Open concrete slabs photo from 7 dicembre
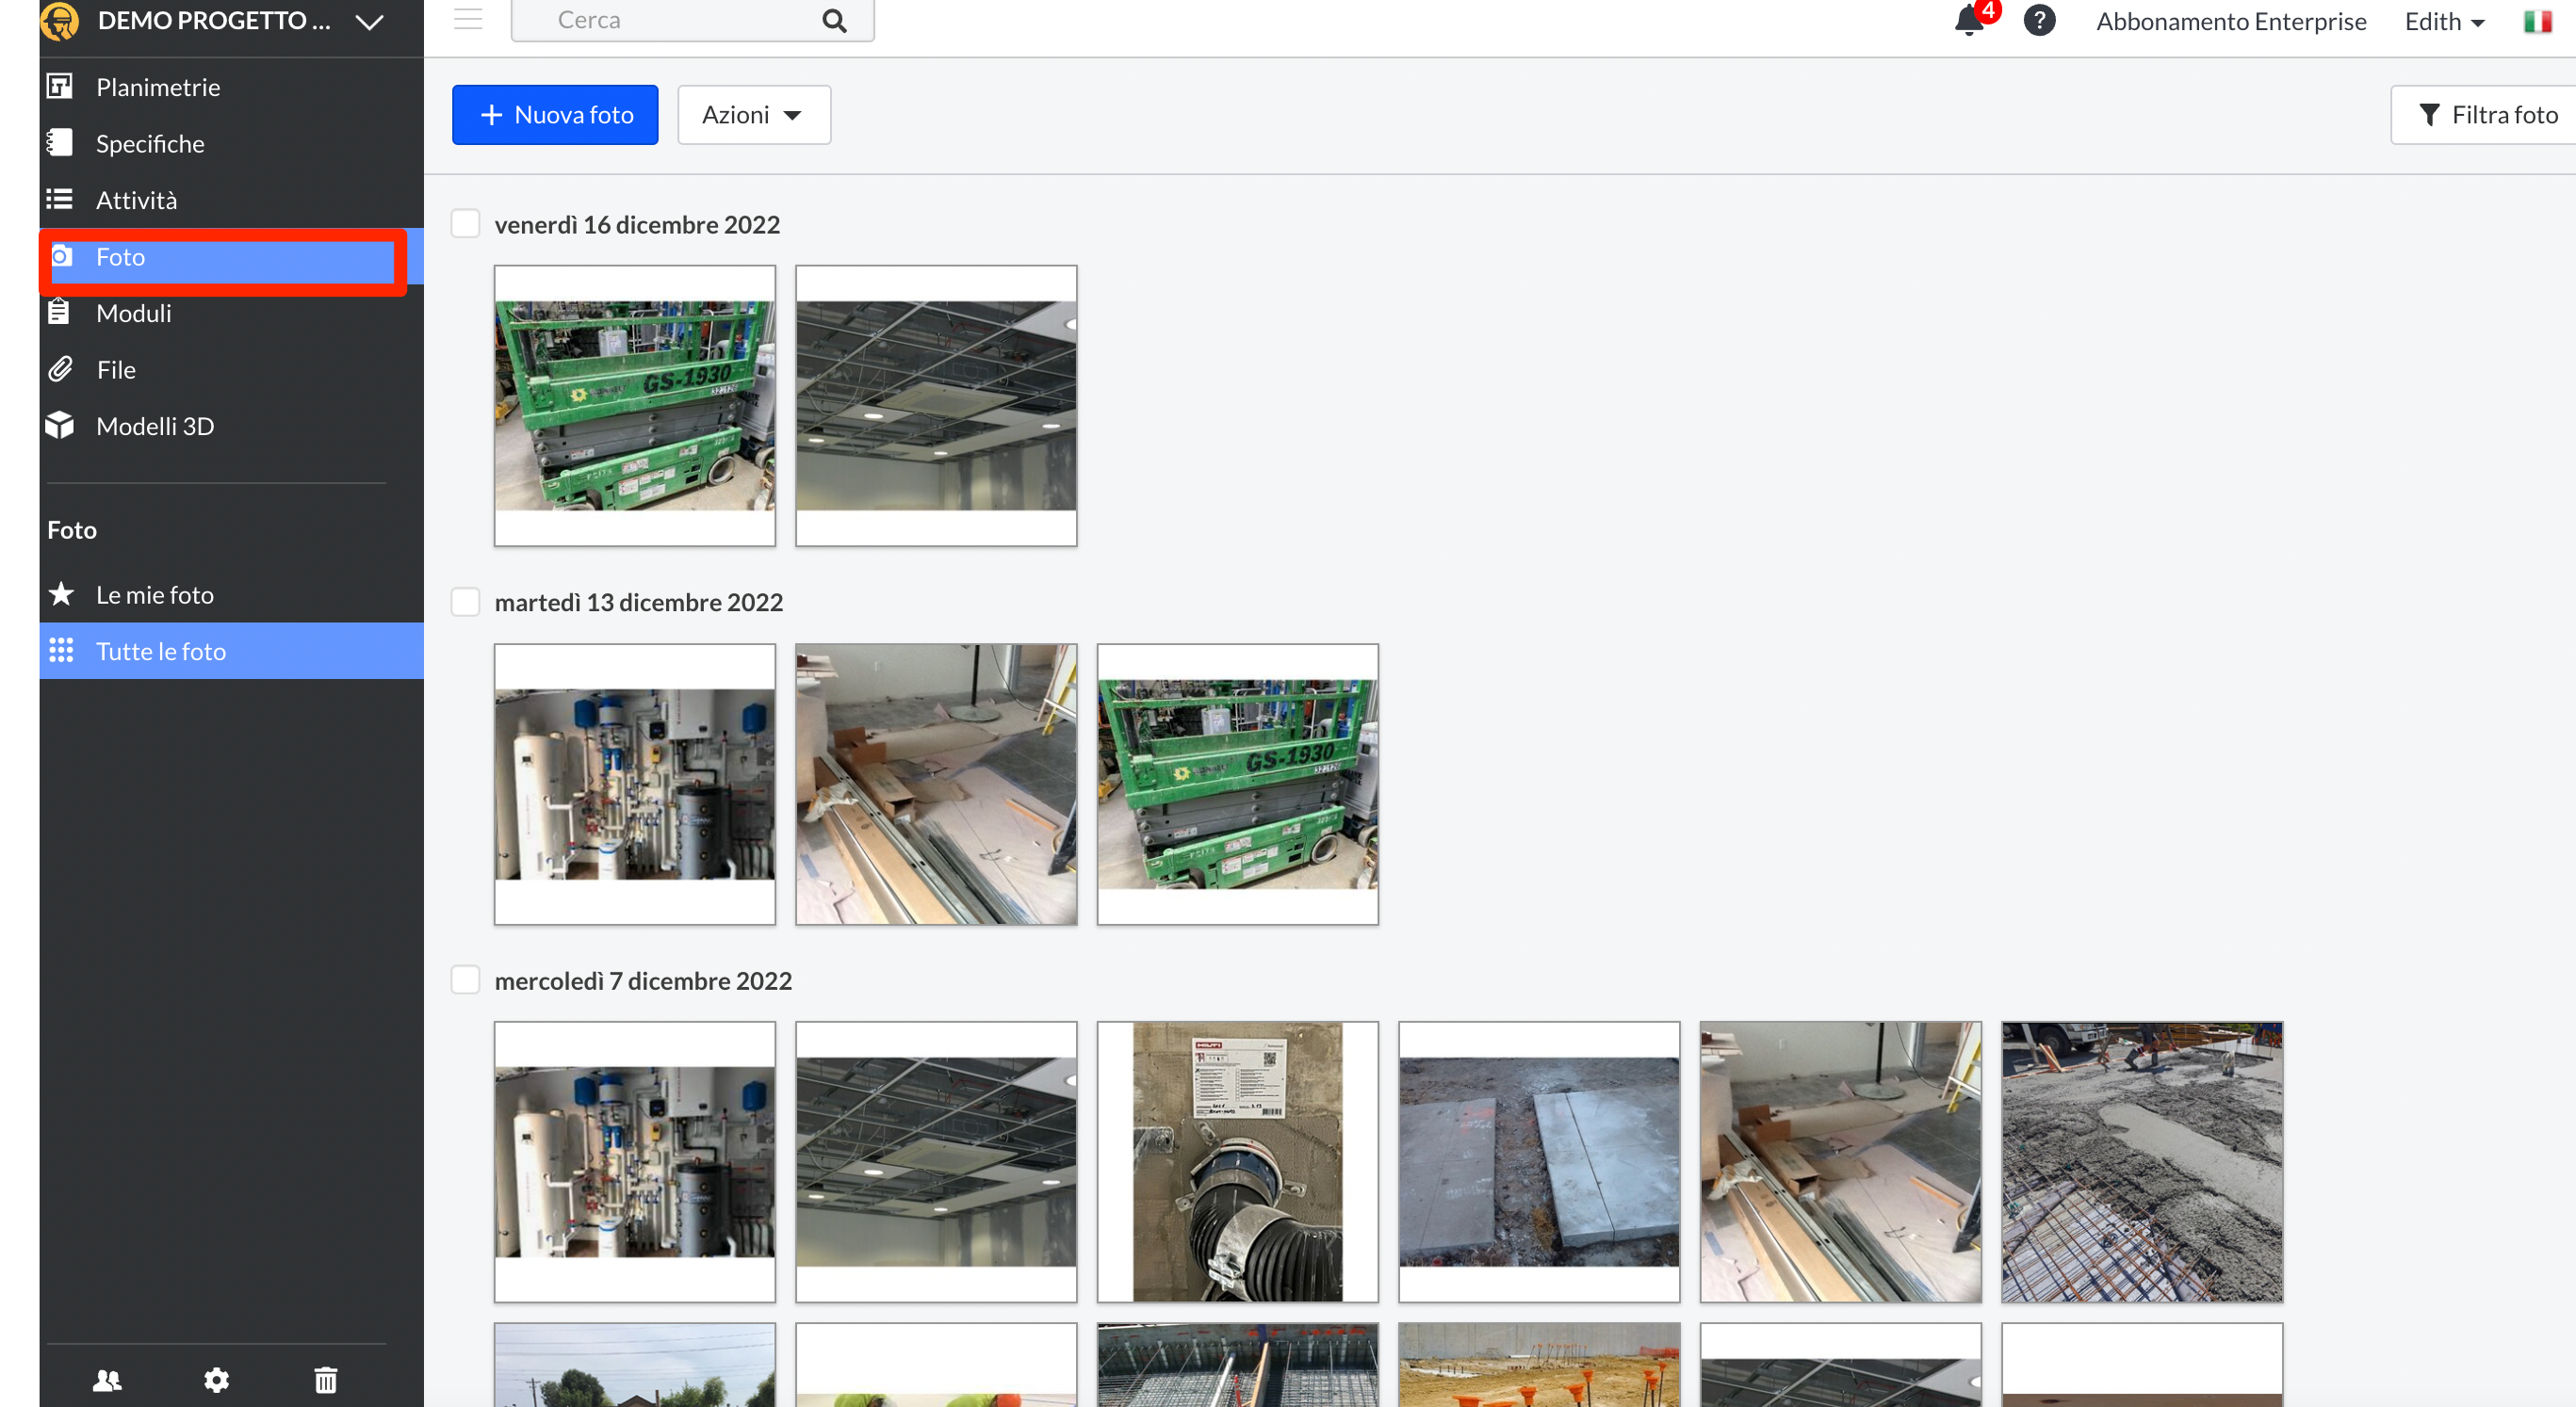The image size is (2576, 1407). (x=1539, y=1162)
